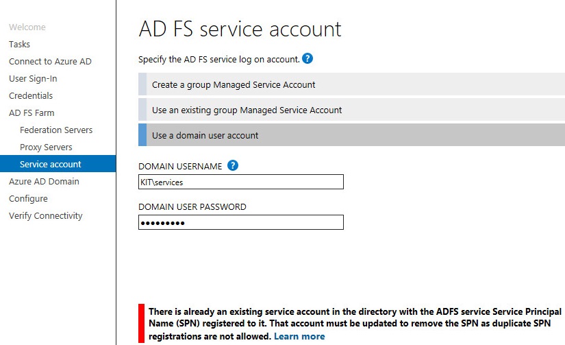Click help icon next to DOMAIN USERNAME
Screen dimensions: 565x345
pos(233,166)
